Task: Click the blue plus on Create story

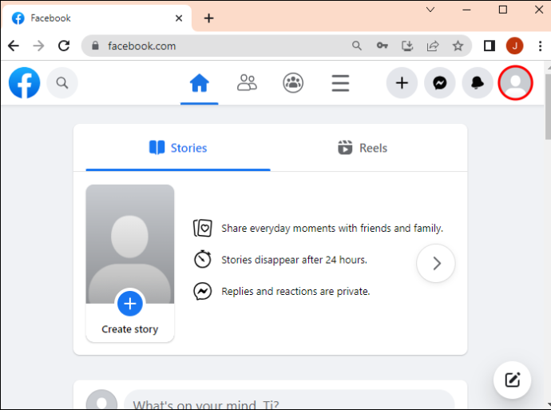Action: [x=130, y=304]
